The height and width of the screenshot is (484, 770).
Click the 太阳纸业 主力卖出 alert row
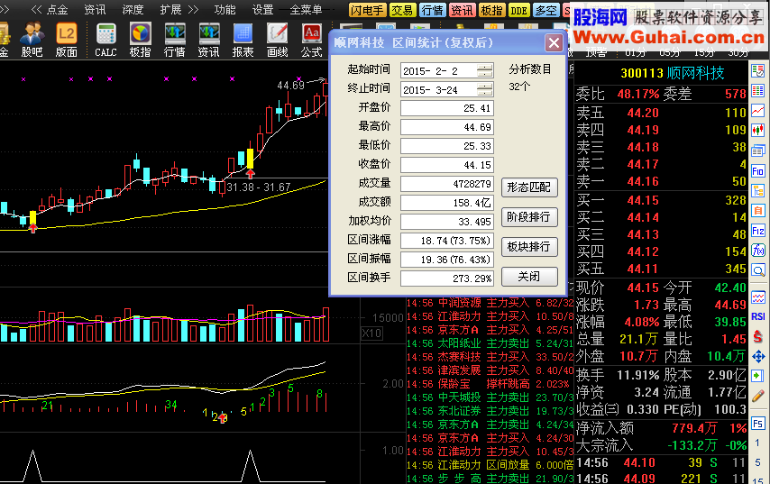click(x=490, y=343)
